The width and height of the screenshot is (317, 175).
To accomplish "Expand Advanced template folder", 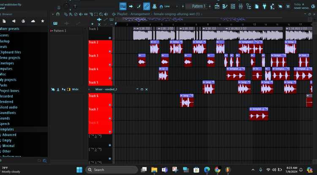I will click(x=9, y=135).
